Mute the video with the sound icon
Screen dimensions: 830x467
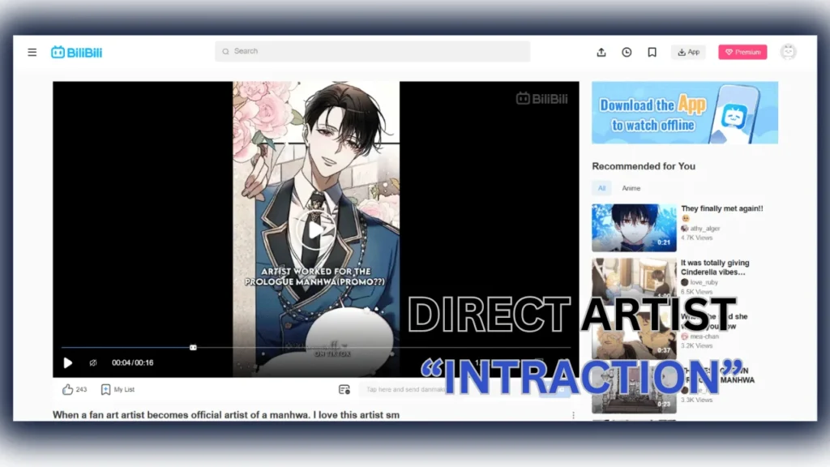pos(92,362)
